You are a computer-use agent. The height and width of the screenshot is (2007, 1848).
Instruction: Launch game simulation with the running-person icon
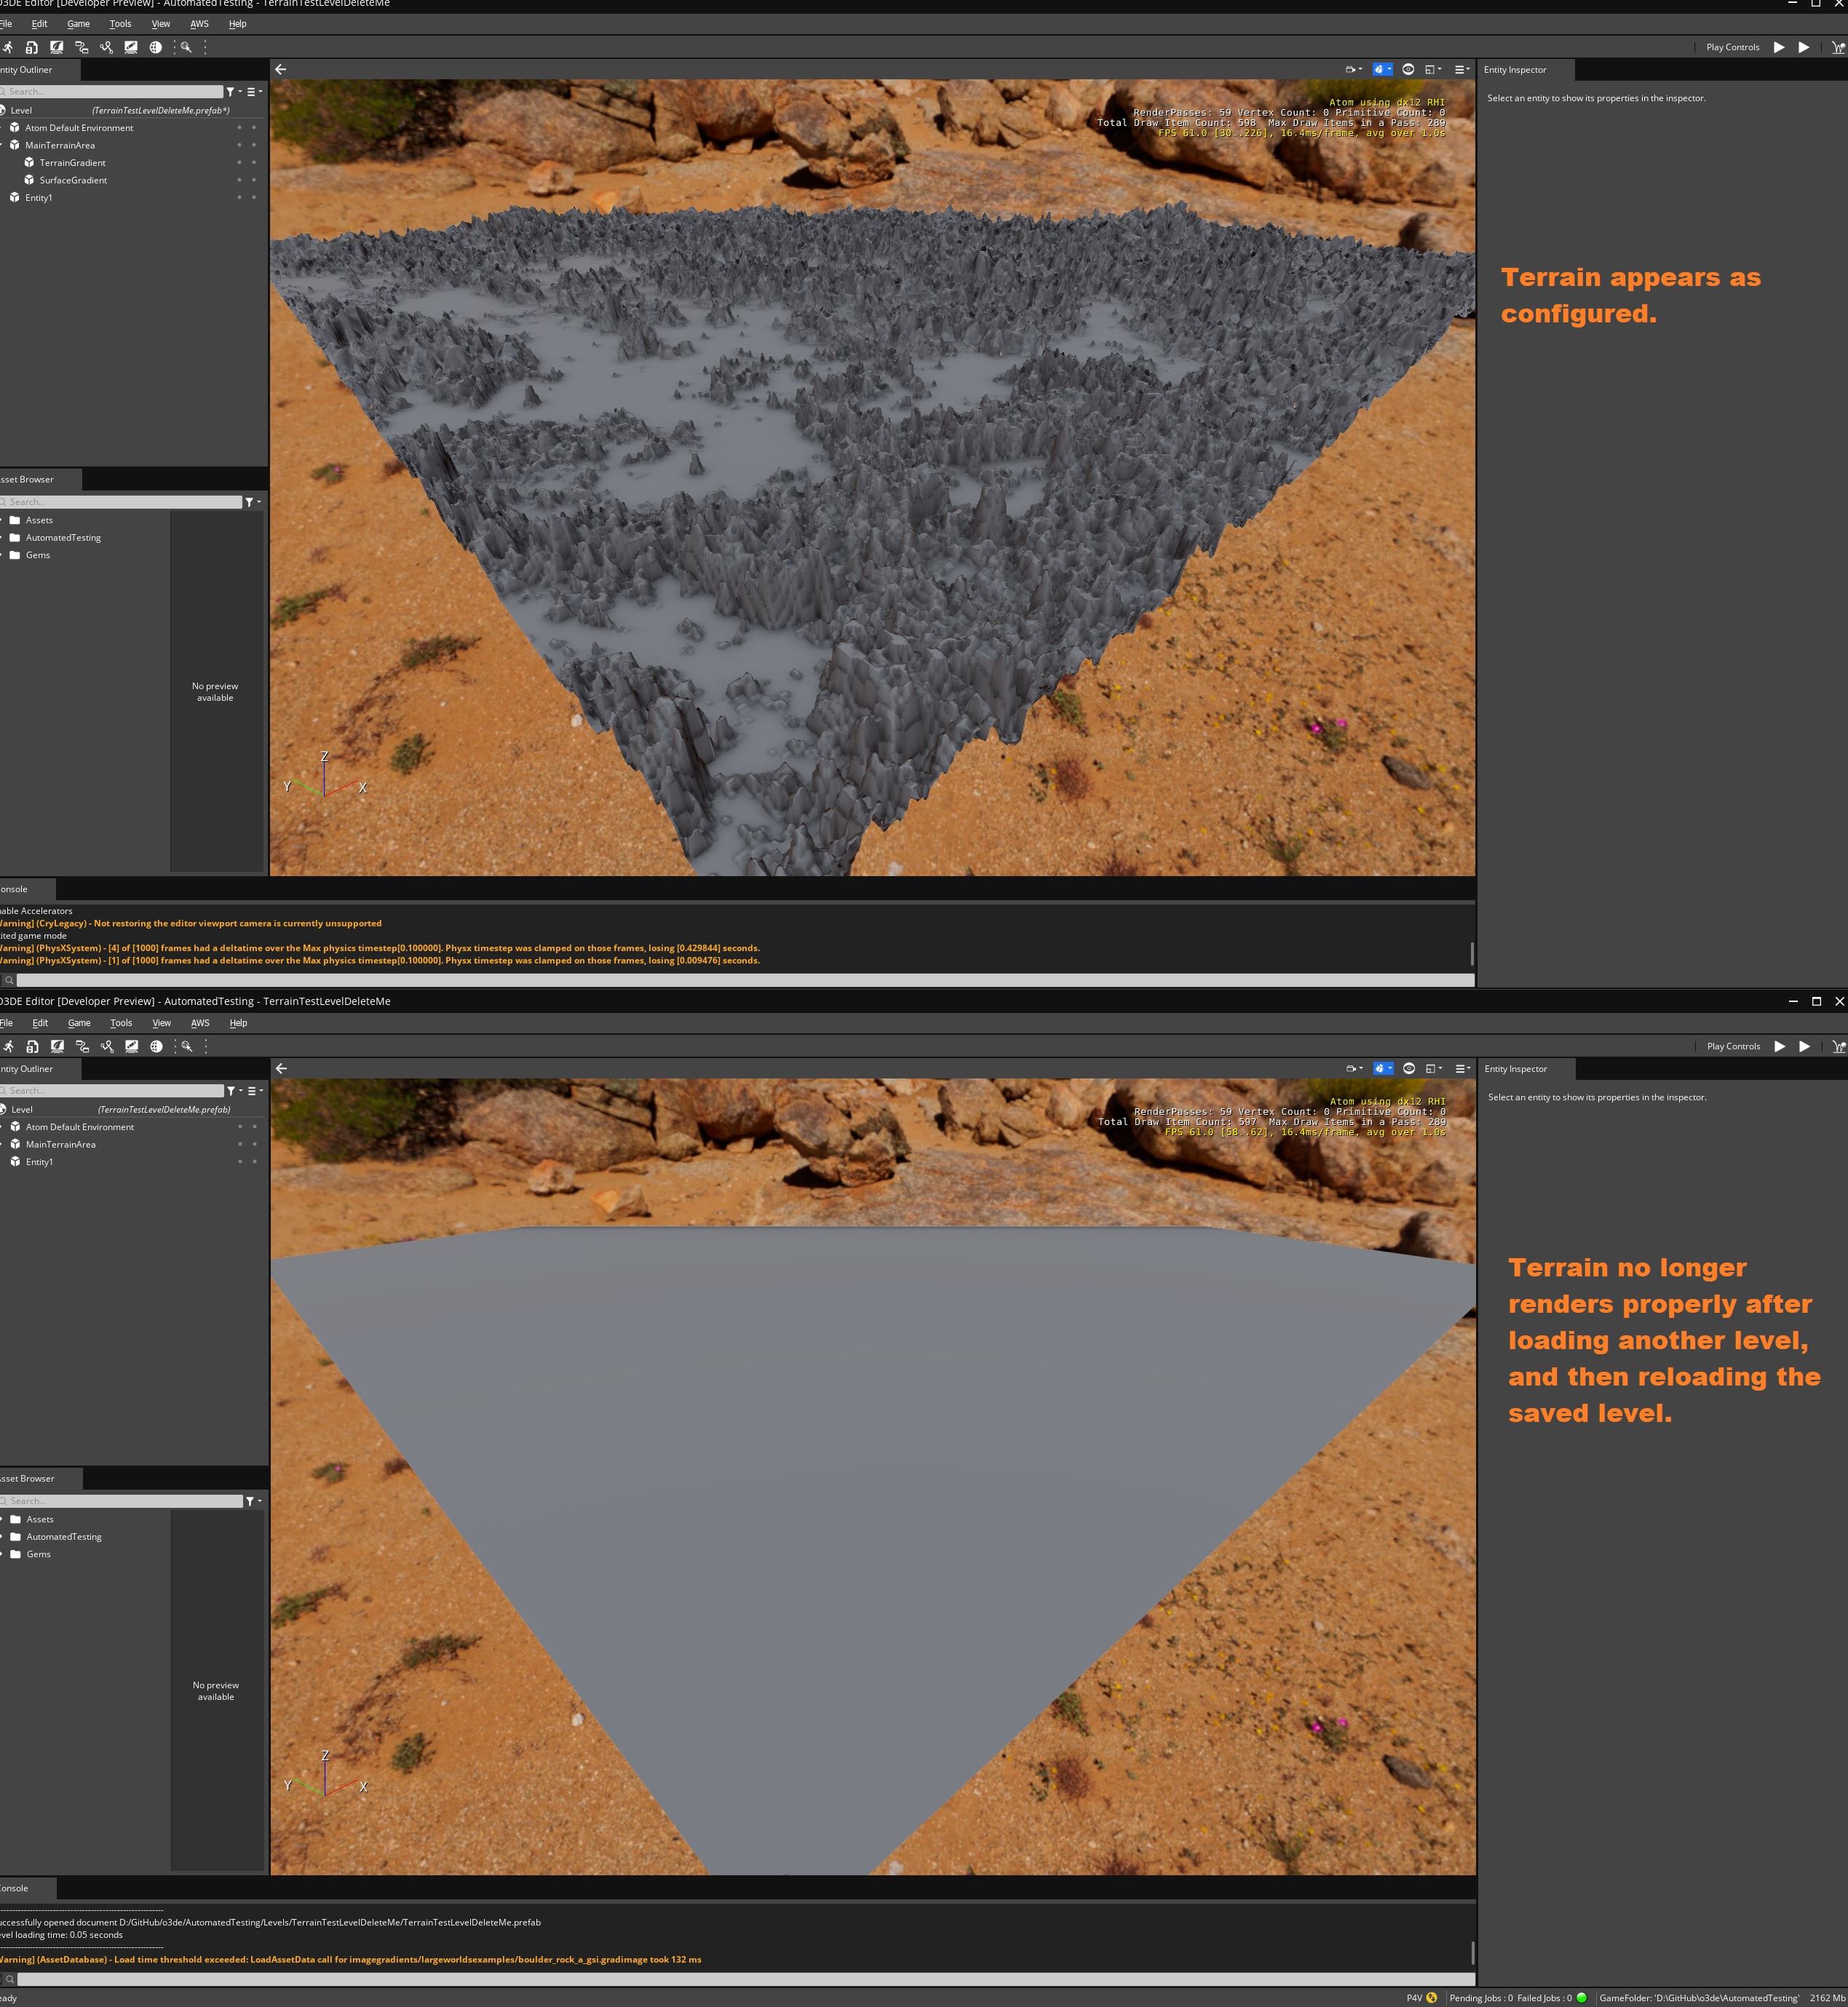coord(9,47)
